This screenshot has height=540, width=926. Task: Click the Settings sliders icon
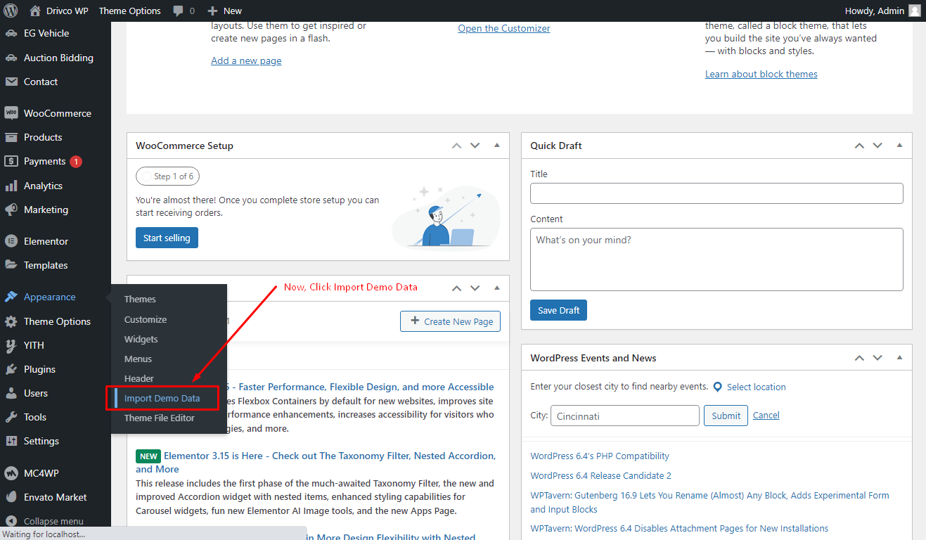click(11, 441)
